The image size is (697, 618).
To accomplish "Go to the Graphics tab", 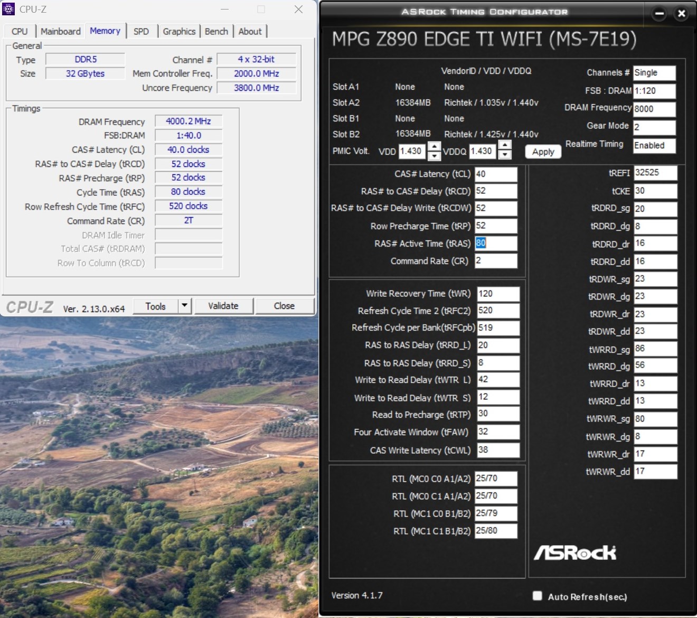I will tap(179, 31).
